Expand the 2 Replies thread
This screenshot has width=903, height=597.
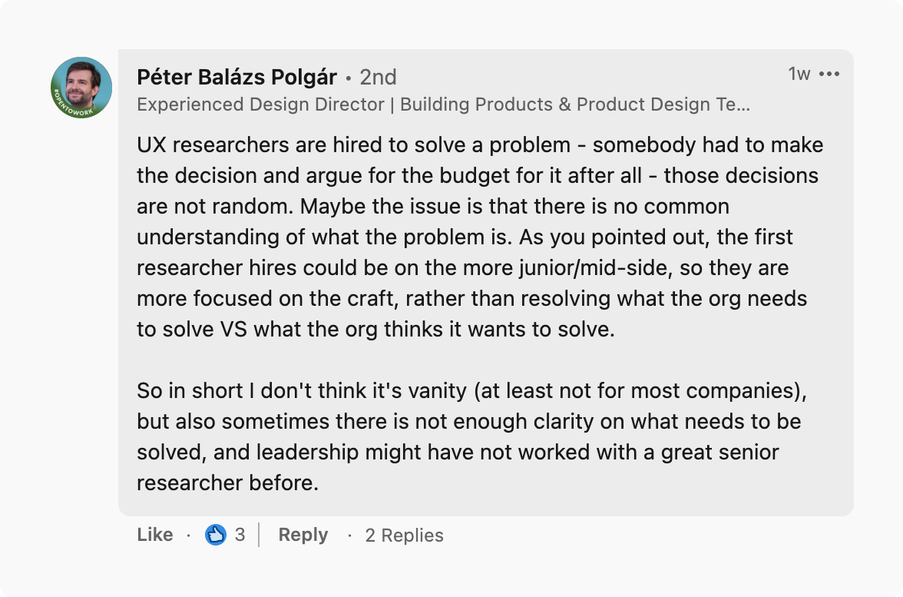(x=404, y=536)
